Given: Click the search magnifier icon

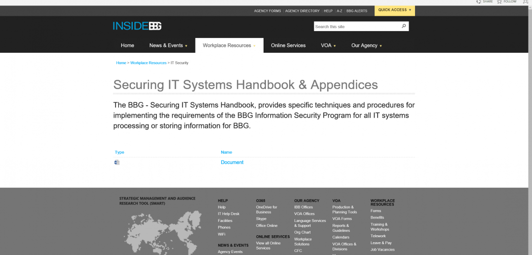Looking at the screenshot, I should (403, 26).
